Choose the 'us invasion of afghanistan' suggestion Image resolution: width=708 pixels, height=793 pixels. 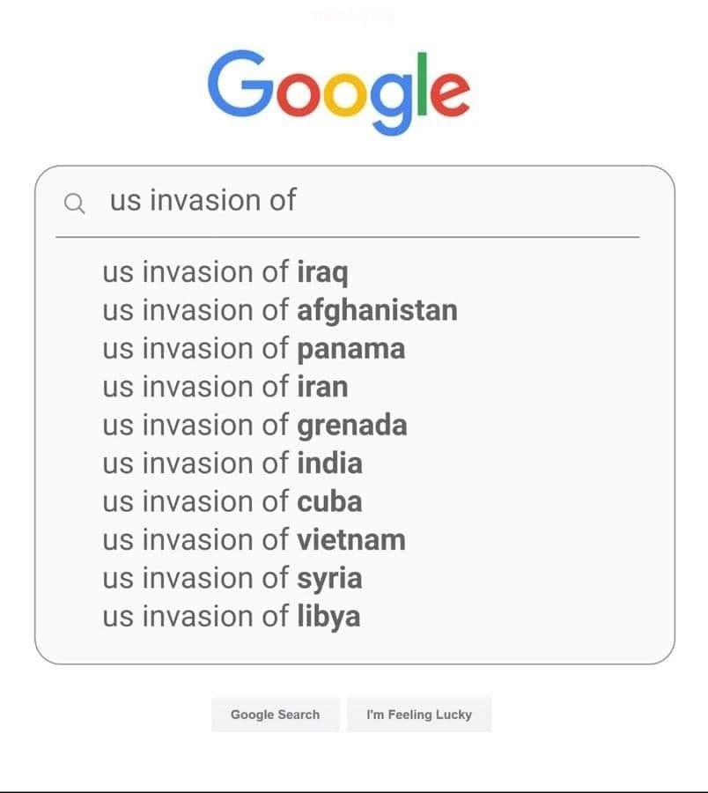tap(279, 310)
